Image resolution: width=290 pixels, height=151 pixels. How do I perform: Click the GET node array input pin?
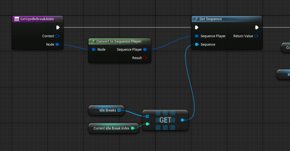pyautogui.click(x=147, y=116)
